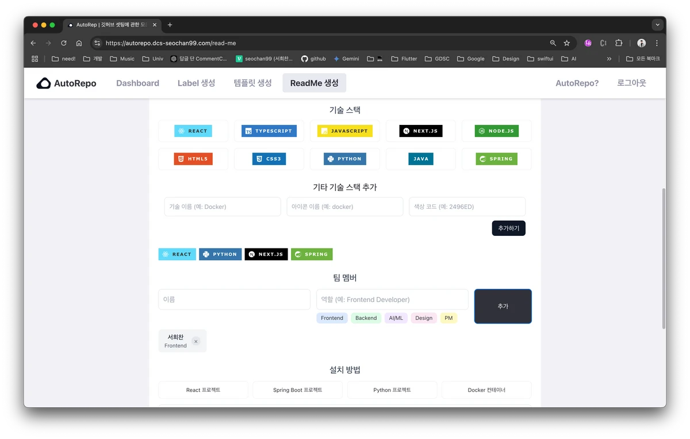Open site information icon in address bar
The height and width of the screenshot is (439, 690).
click(97, 43)
